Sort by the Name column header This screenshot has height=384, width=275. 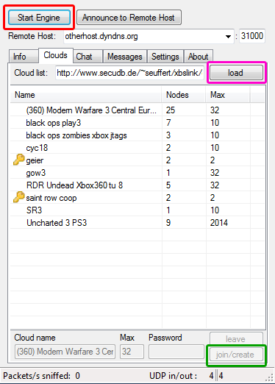pyautogui.click(x=86, y=95)
